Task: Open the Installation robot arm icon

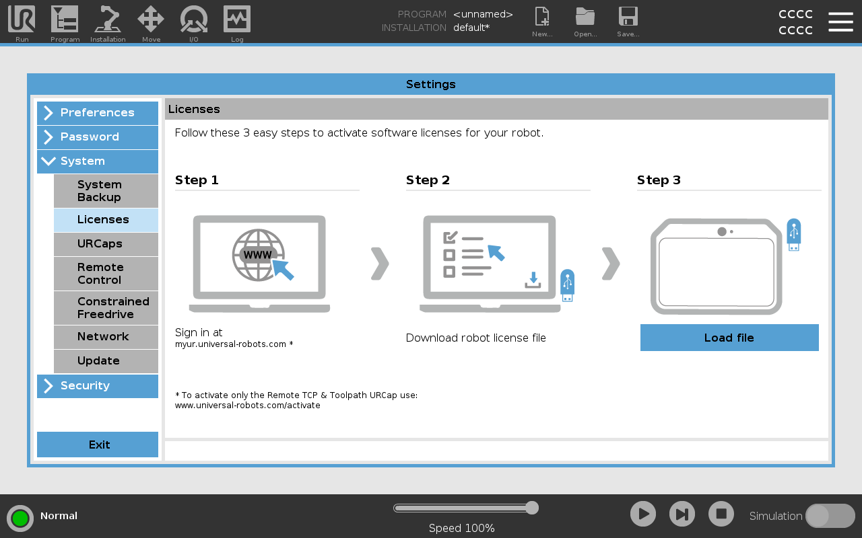Action: [x=108, y=20]
